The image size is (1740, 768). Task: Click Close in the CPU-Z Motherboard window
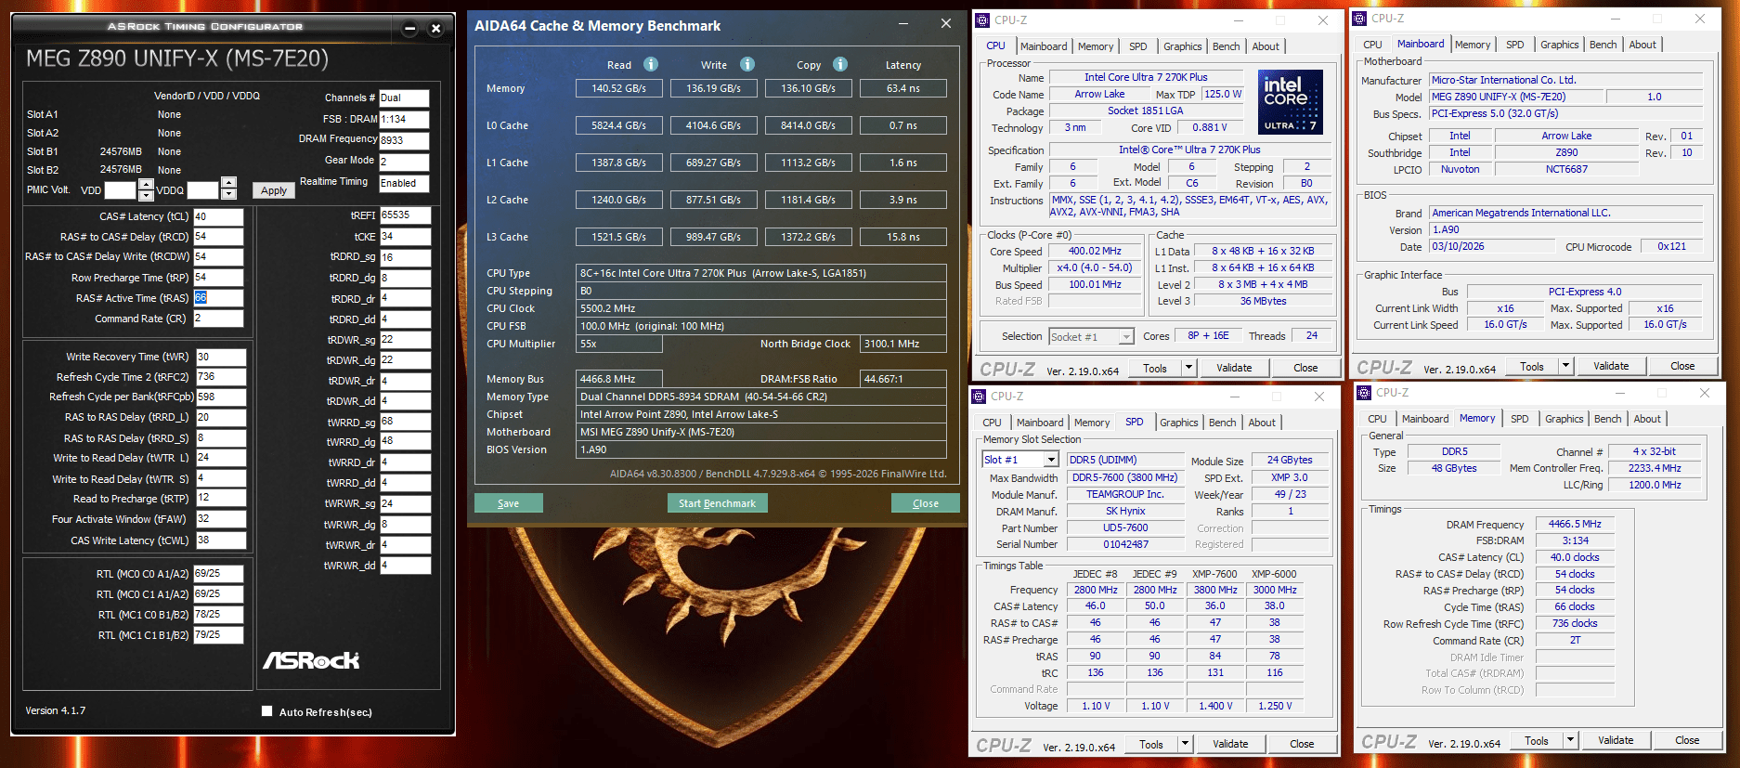click(1682, 366)
